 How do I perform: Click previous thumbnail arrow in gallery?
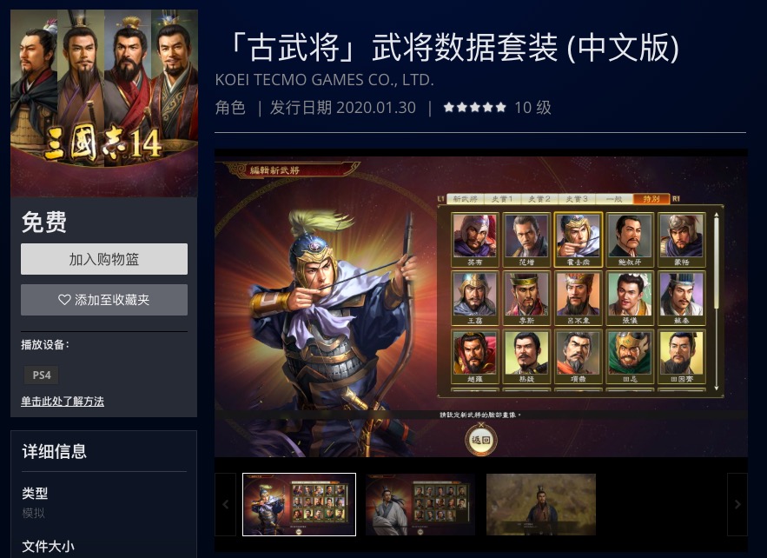[x=226, y=504]
